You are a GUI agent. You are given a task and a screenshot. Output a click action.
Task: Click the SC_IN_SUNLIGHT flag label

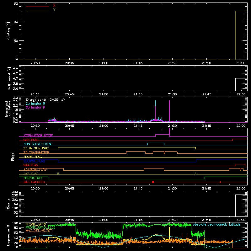[x=36, y=148]
